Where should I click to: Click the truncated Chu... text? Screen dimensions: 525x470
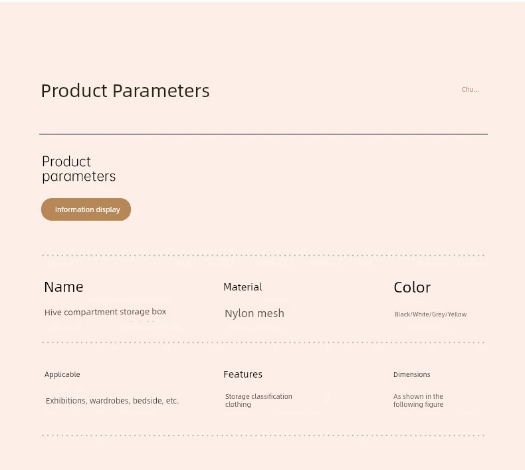click(x=470, y=90)
